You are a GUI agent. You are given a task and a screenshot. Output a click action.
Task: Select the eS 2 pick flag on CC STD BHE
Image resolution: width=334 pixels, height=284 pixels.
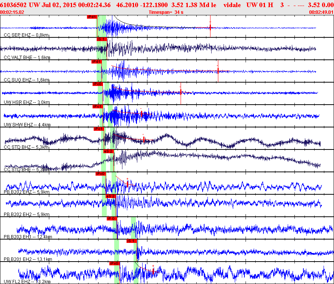(109, 151)
